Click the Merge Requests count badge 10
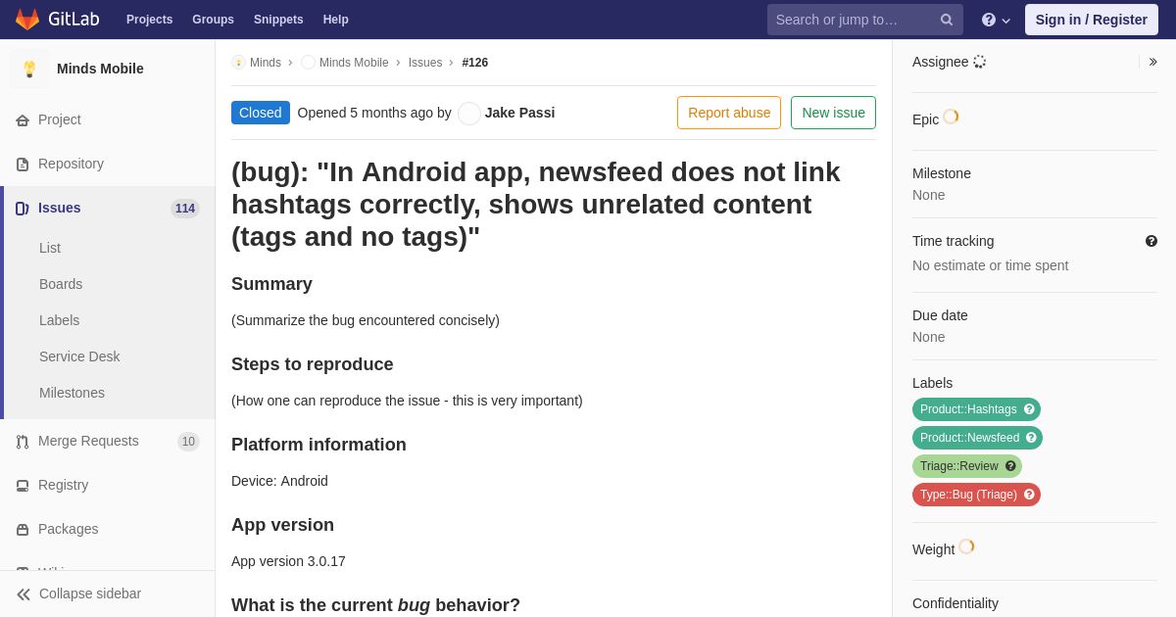The width and height of the screenshot is (1176, 617). [x=188, y=442]
